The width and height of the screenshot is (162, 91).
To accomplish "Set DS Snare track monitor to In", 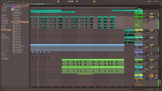I will (x=144, y=48).
